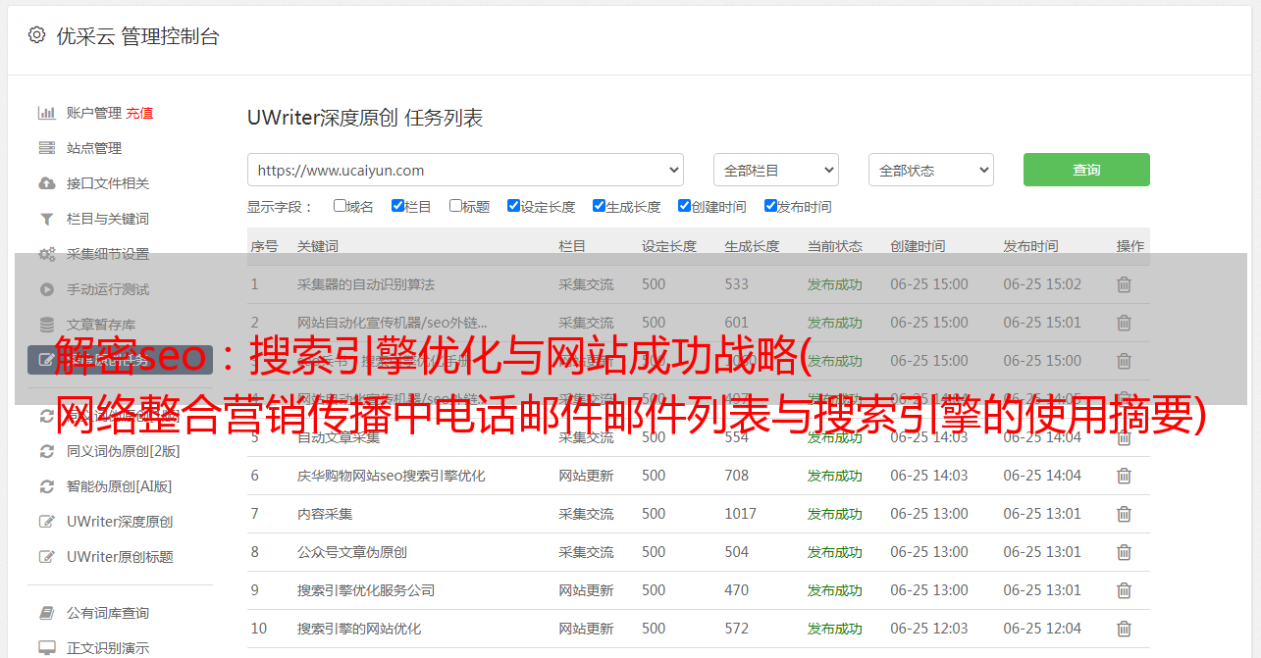Click 发布成功 status in row 10
The width and height of the screenshot is (1261, 658).
pos(835,629)
